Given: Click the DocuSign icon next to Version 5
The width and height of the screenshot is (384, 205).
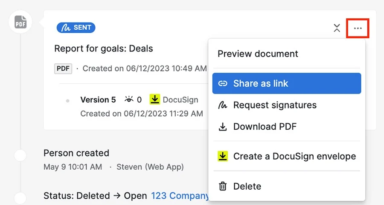Looking at the screenshot, I should click(155, 100).
